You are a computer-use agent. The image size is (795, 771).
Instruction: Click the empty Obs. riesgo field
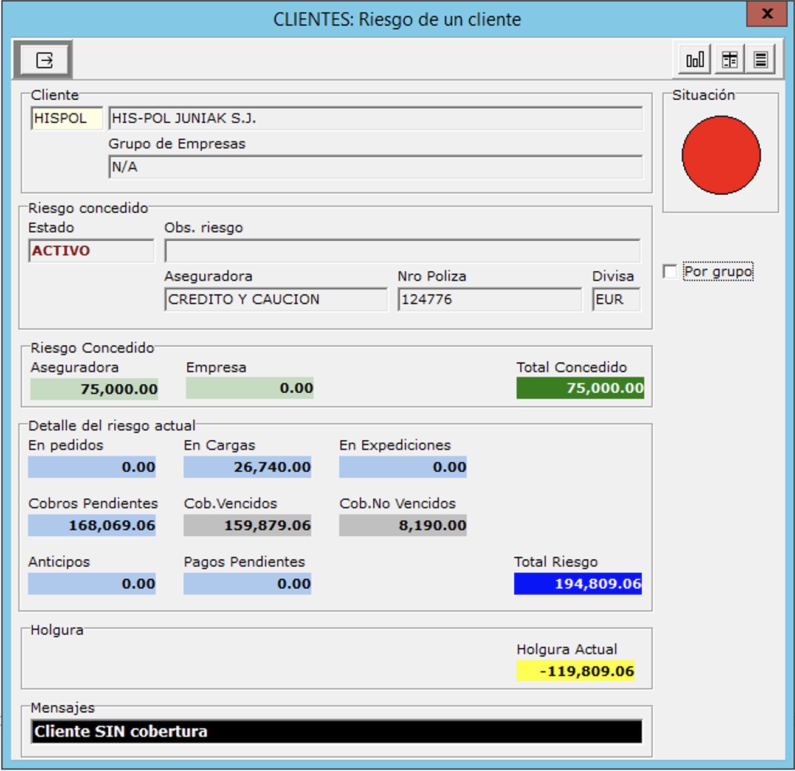[402, 251]
